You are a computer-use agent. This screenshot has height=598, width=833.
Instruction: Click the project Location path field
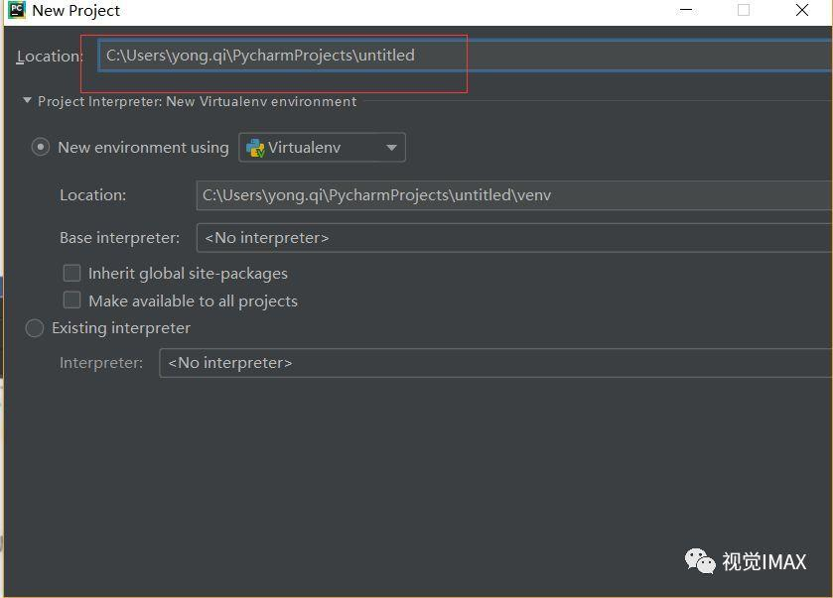point(466,56)
